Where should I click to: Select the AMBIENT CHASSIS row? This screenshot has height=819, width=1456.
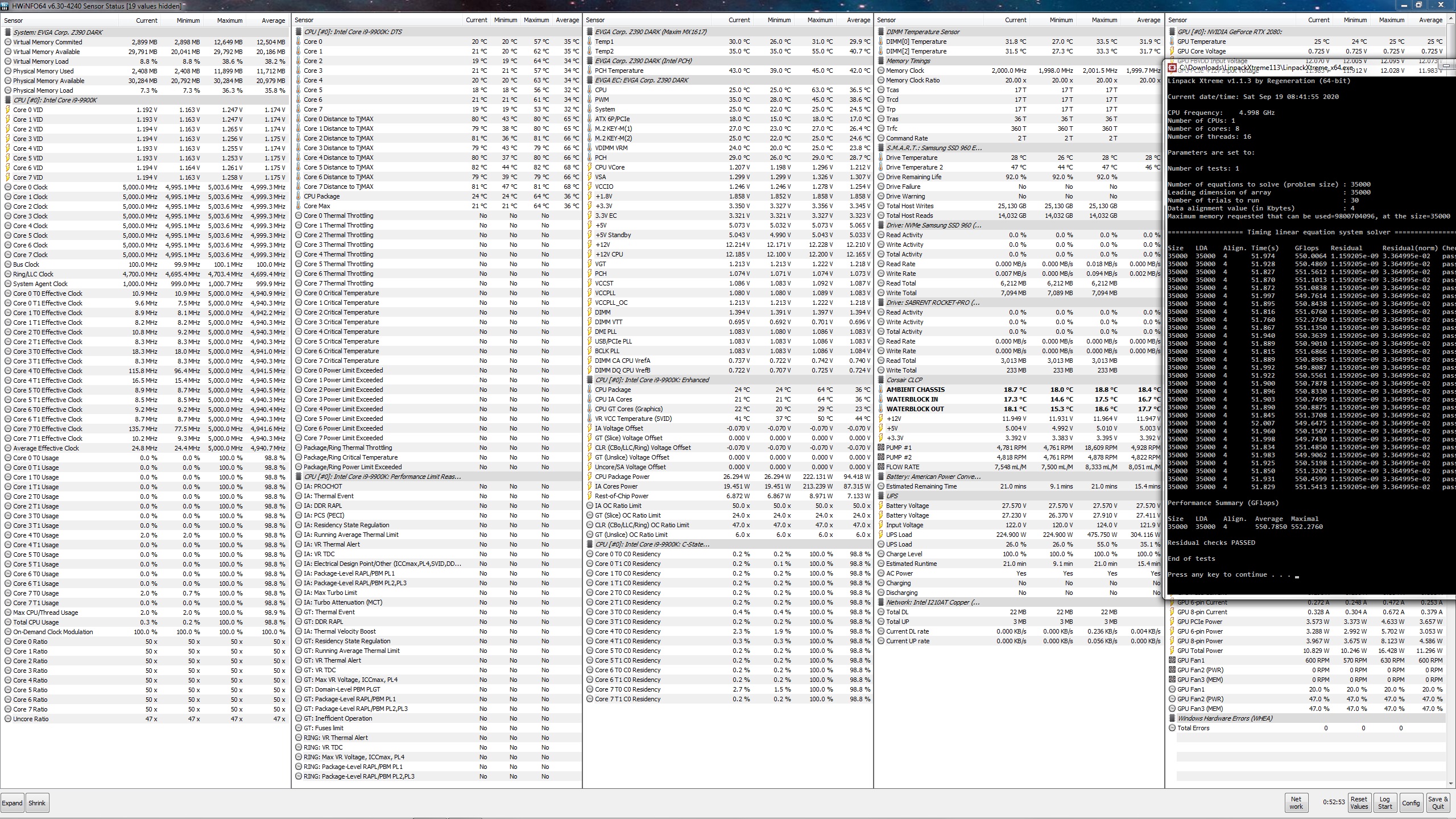click(x=1019, y=390)
